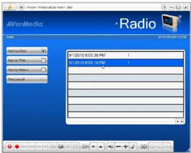191x153 pixels.
Task: Click the middle 3D mode icon
Action: point(159,147)
